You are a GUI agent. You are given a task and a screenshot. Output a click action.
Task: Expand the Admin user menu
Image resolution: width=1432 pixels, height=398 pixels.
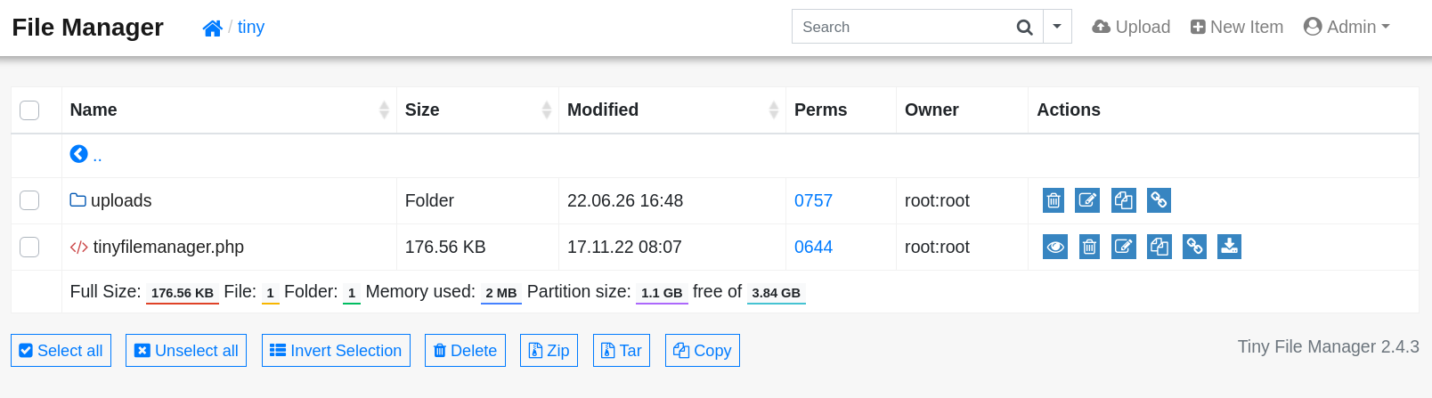point(1347,27)
